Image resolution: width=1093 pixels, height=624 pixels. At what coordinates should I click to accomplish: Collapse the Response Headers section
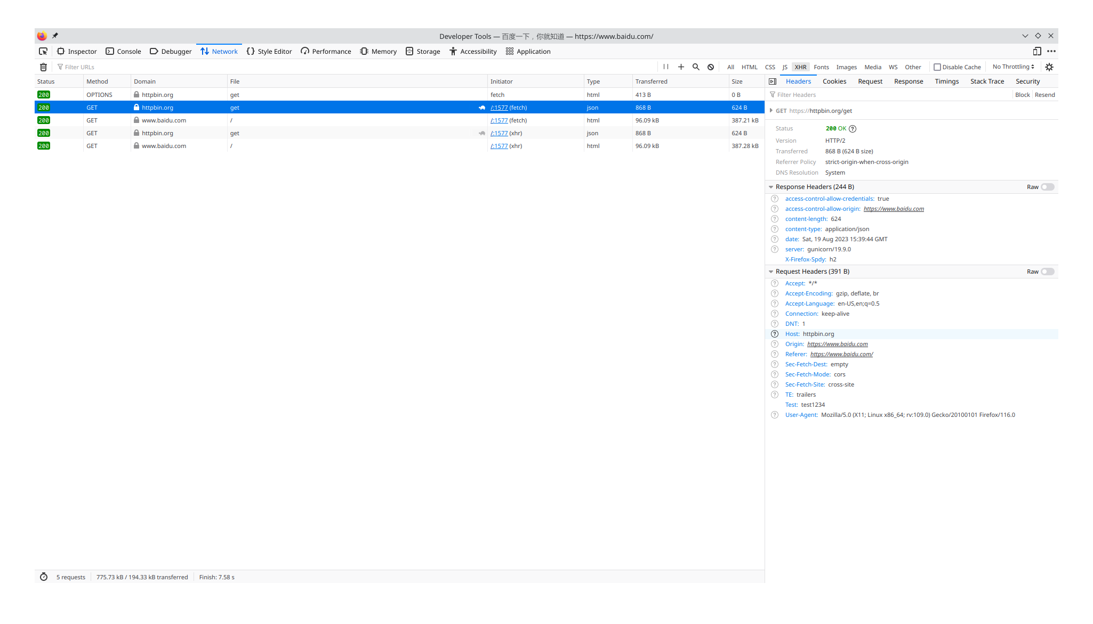point(771,187)
